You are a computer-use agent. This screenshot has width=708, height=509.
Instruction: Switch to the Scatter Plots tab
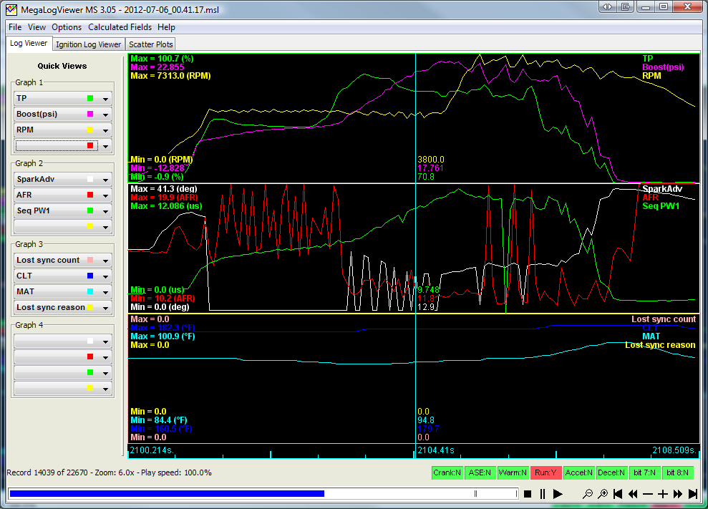point(151,44)
